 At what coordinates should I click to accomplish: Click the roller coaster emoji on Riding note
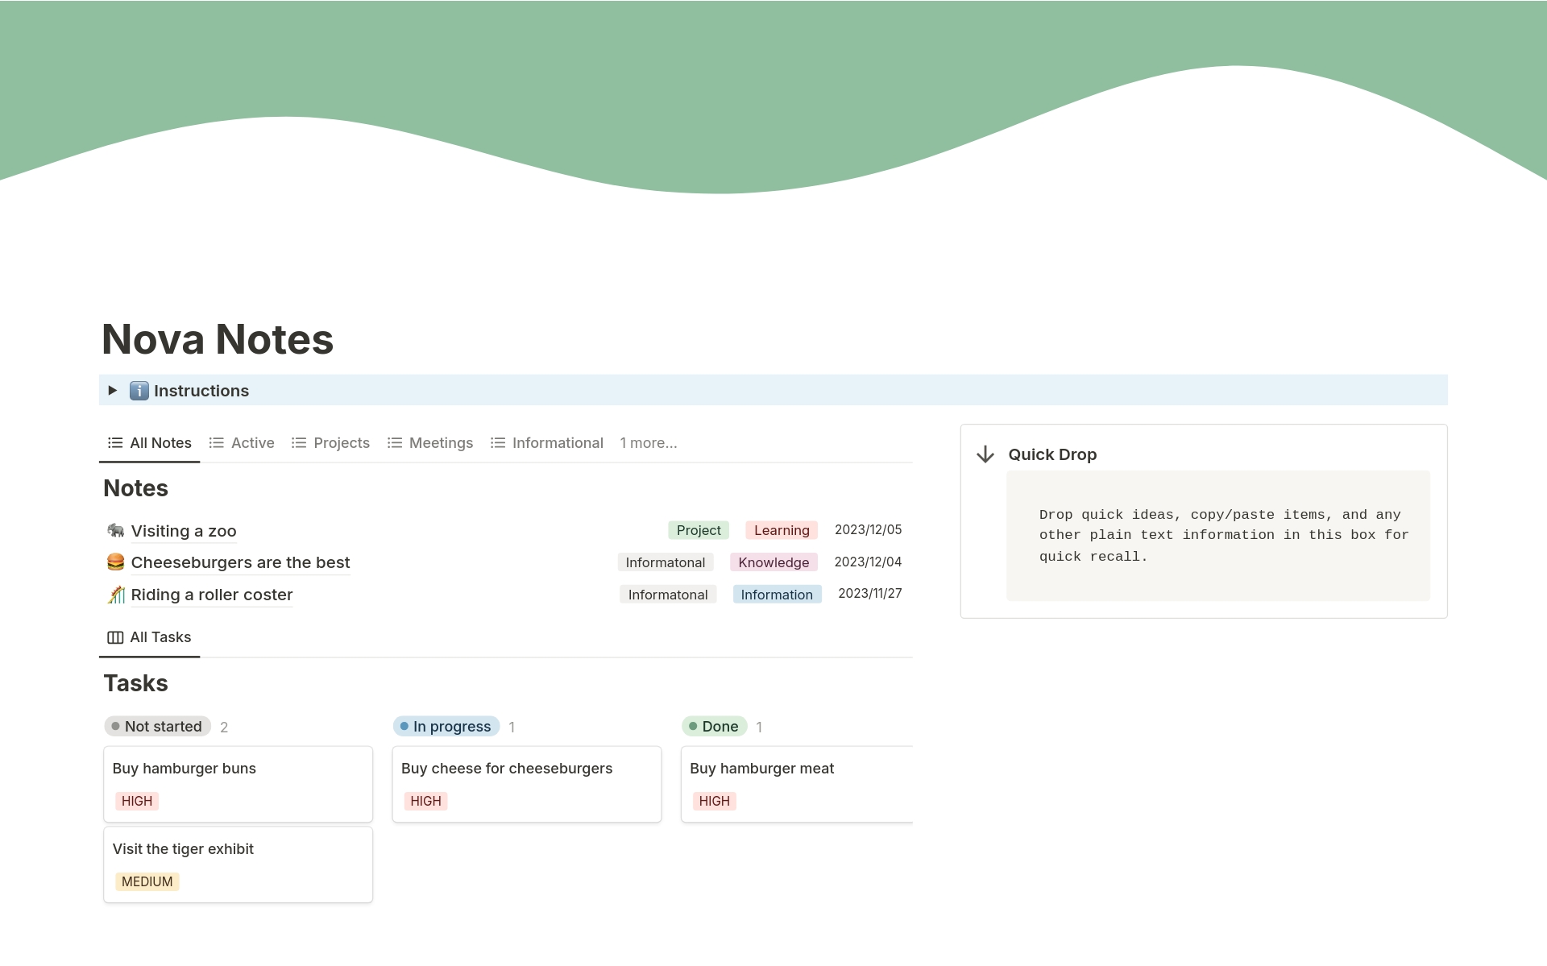[115, 594]
